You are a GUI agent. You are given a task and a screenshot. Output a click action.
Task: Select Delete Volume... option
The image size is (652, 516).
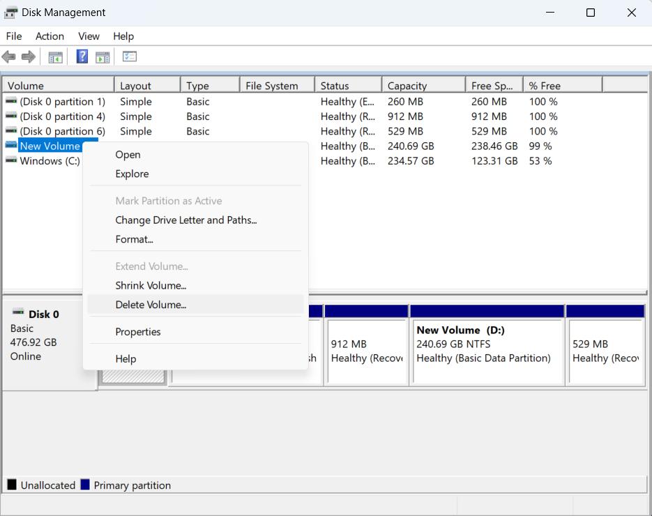point(195,304)
